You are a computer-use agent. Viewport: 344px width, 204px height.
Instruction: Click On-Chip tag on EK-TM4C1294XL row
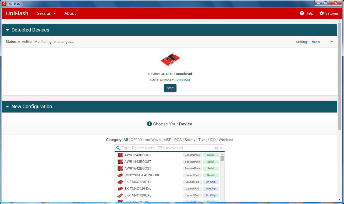tap(211, 189)
